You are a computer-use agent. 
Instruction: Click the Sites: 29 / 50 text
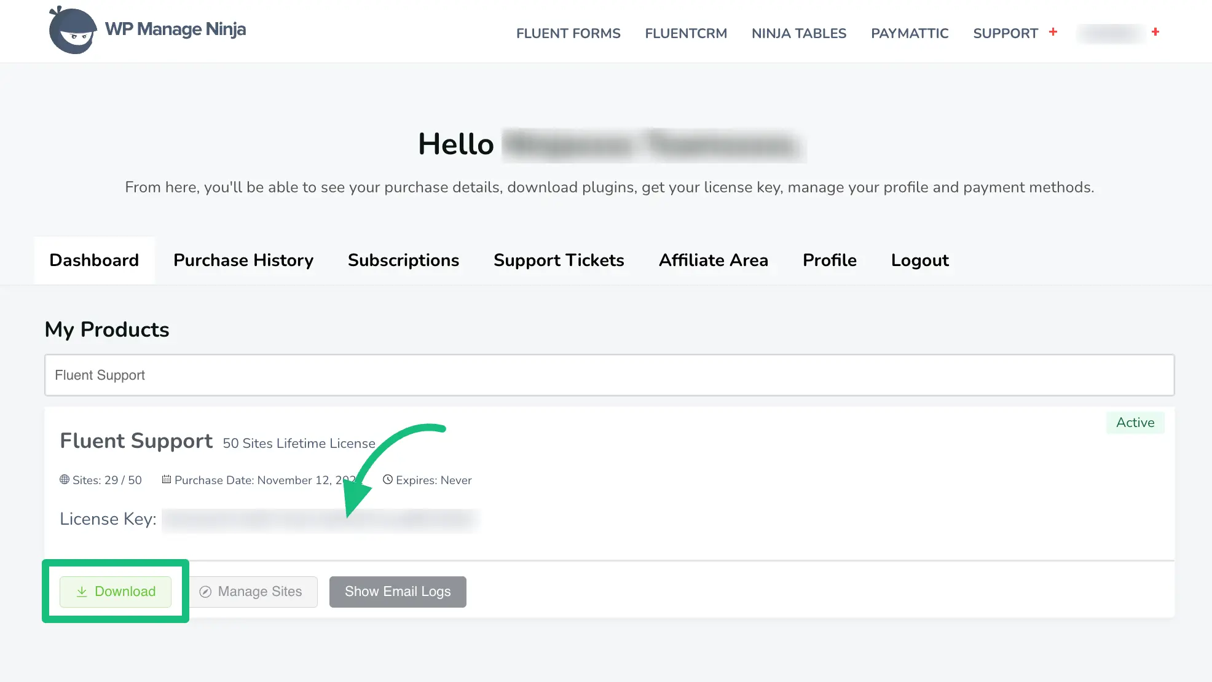107,480
